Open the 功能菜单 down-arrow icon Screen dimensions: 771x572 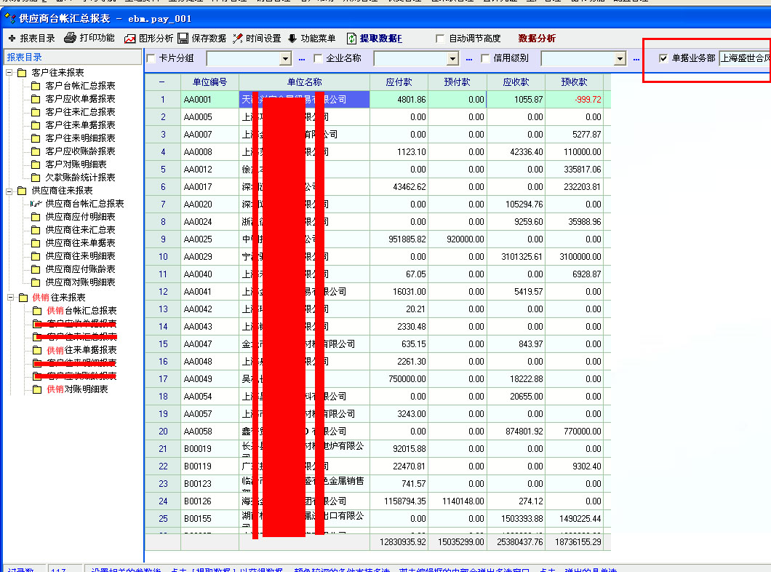point(292,39)
